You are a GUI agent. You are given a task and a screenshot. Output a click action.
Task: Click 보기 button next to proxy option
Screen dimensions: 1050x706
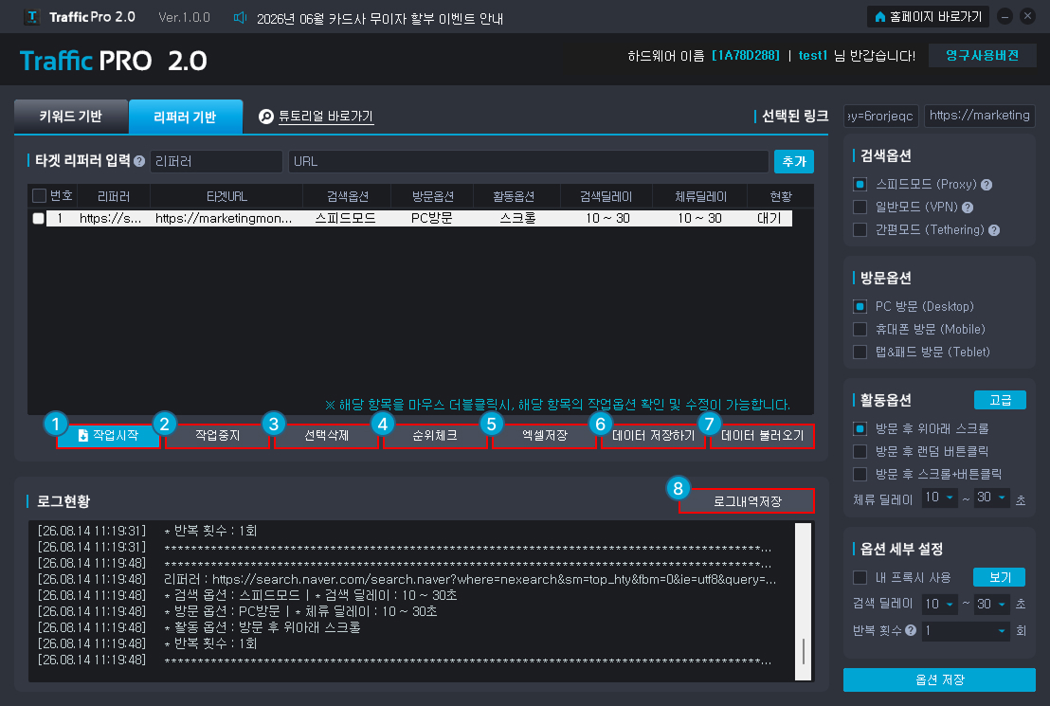click(x=999, y=577)
